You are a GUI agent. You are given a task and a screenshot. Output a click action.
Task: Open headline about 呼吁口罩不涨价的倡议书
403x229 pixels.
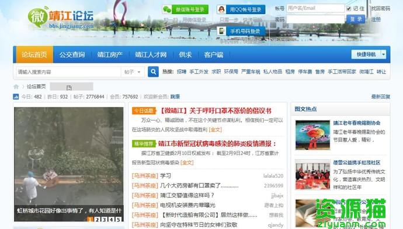click(x=215, y=111)
